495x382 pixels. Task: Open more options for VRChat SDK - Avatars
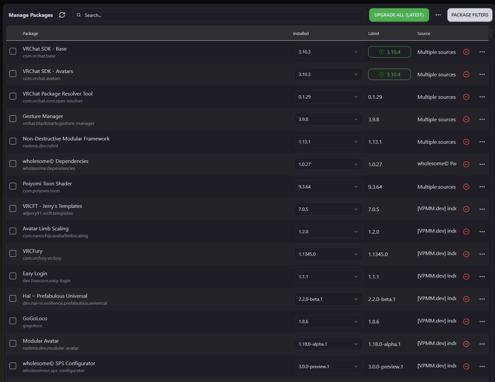click(482, 74)
